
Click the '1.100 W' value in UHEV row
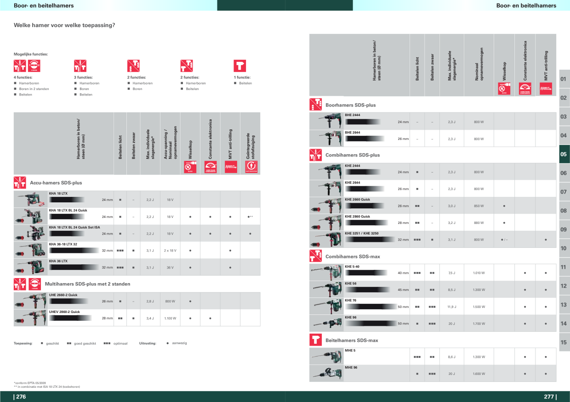click(x=170, y=318)
